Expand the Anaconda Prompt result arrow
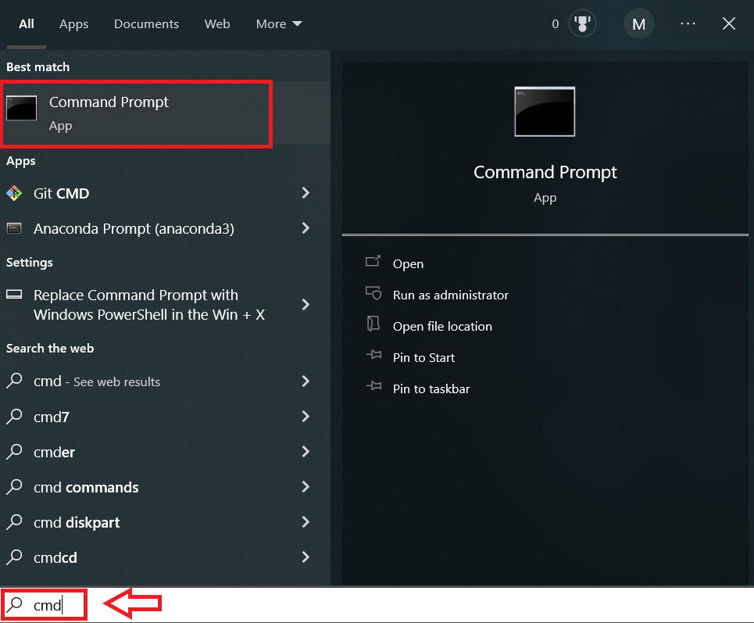 coord(306,228)
